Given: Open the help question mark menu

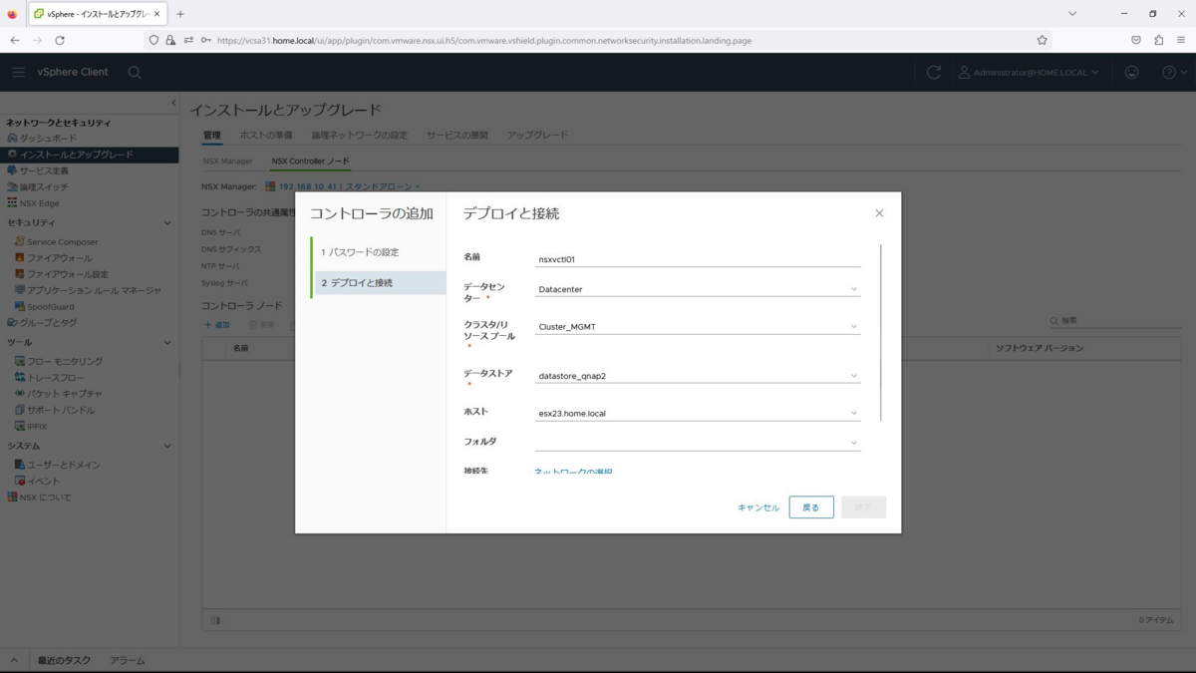Looking at the screenshot, I should (1174, 72).
